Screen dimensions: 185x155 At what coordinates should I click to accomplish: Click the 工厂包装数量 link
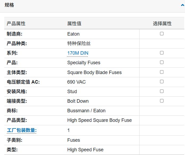tap(22, 130)
